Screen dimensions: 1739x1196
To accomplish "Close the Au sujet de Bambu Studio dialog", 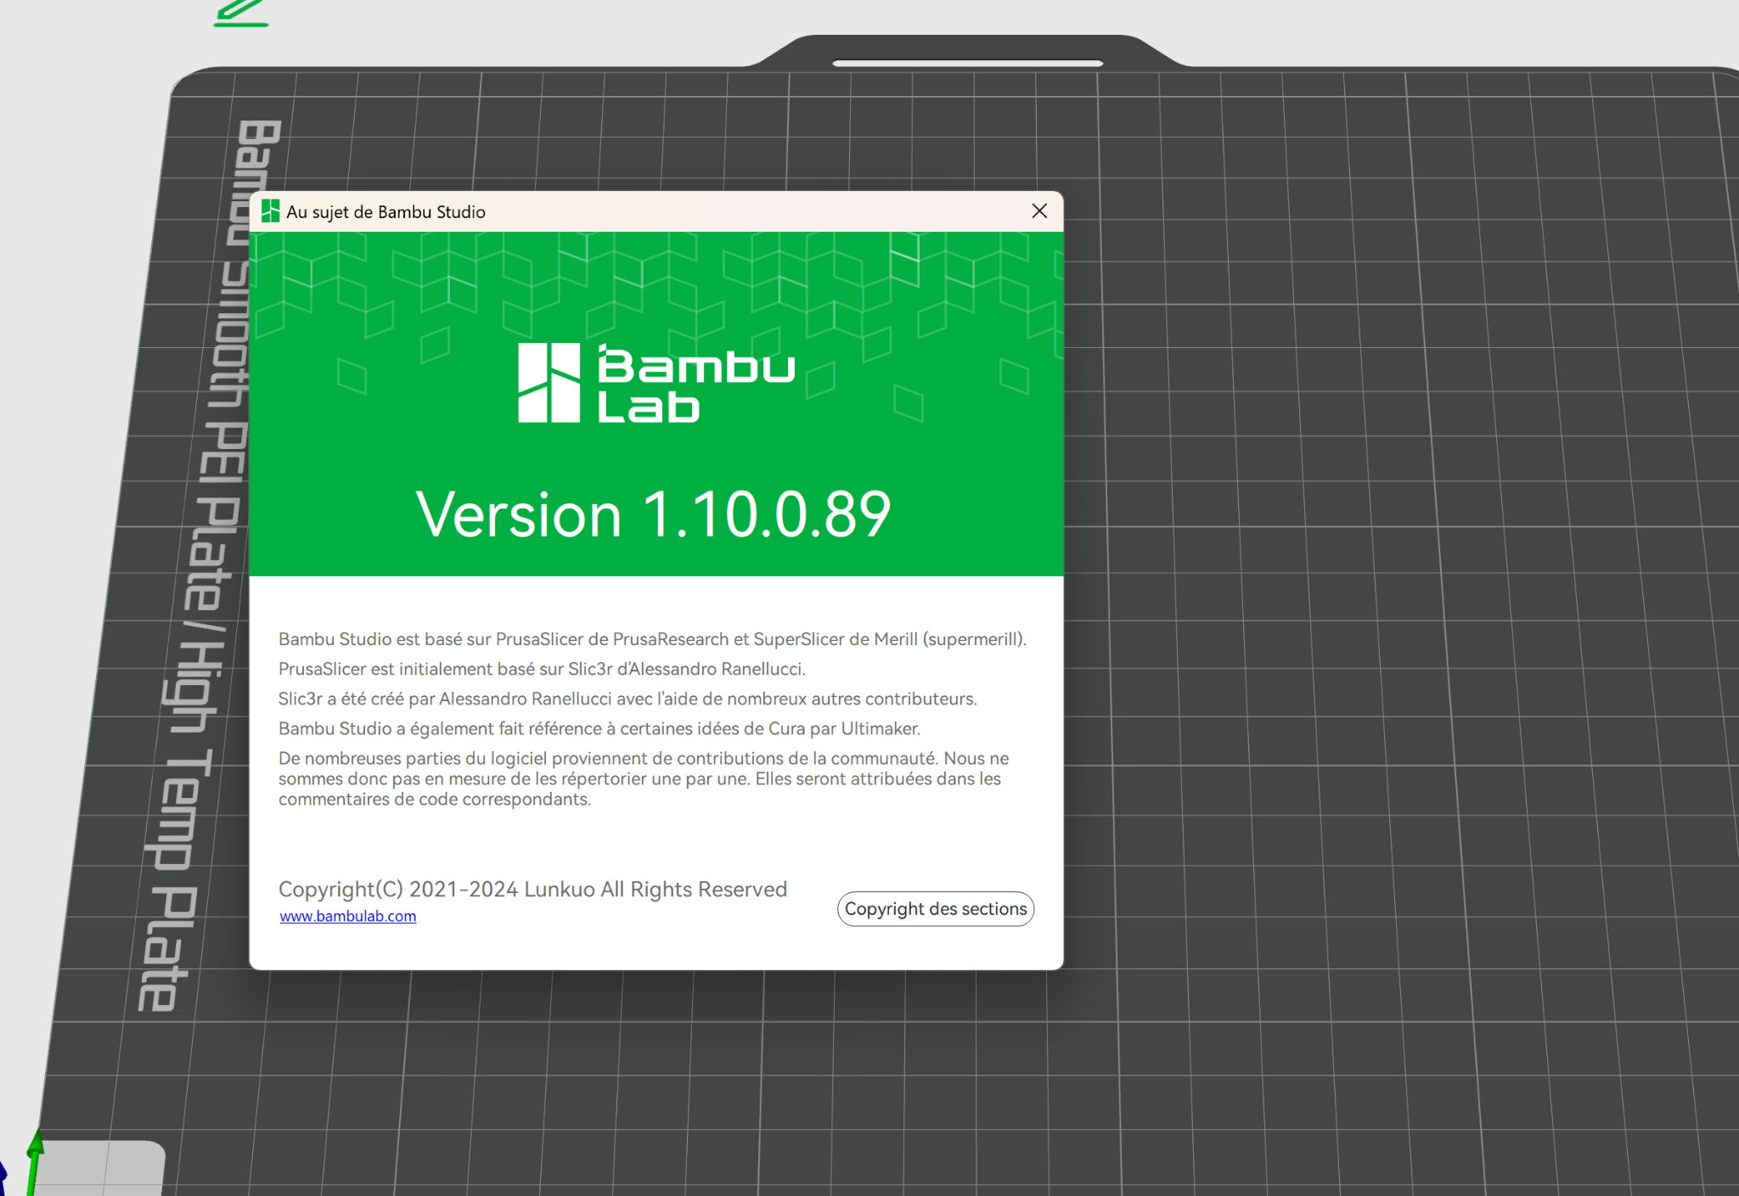I will click(1039, 211).
